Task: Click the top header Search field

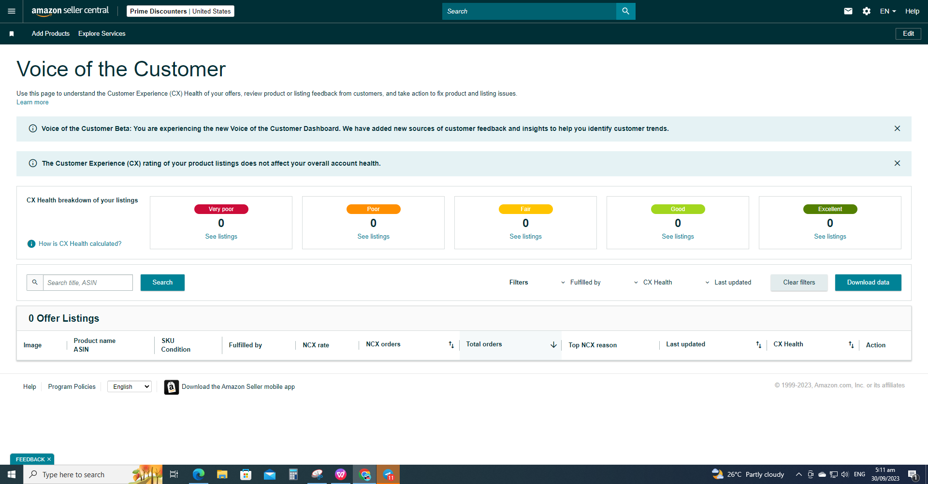Action: (529, 11)
